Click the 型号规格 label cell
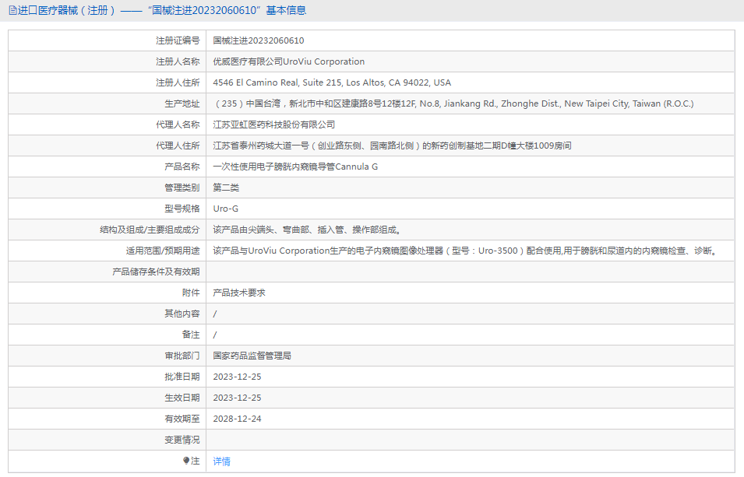This screenshot has height=477, width=744. (x=108, y=209)
